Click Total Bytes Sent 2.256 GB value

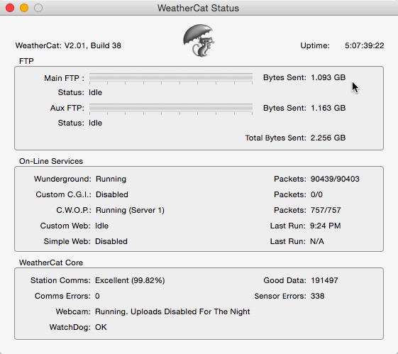328,138
